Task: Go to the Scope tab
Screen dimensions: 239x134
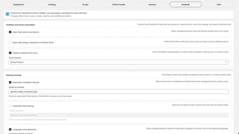Action: coord(85,4)
